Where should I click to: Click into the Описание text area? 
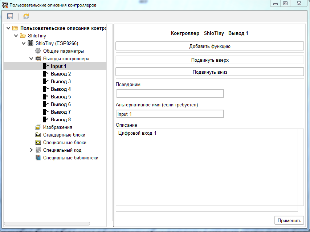pyautogui.click(x=207, y=167)
